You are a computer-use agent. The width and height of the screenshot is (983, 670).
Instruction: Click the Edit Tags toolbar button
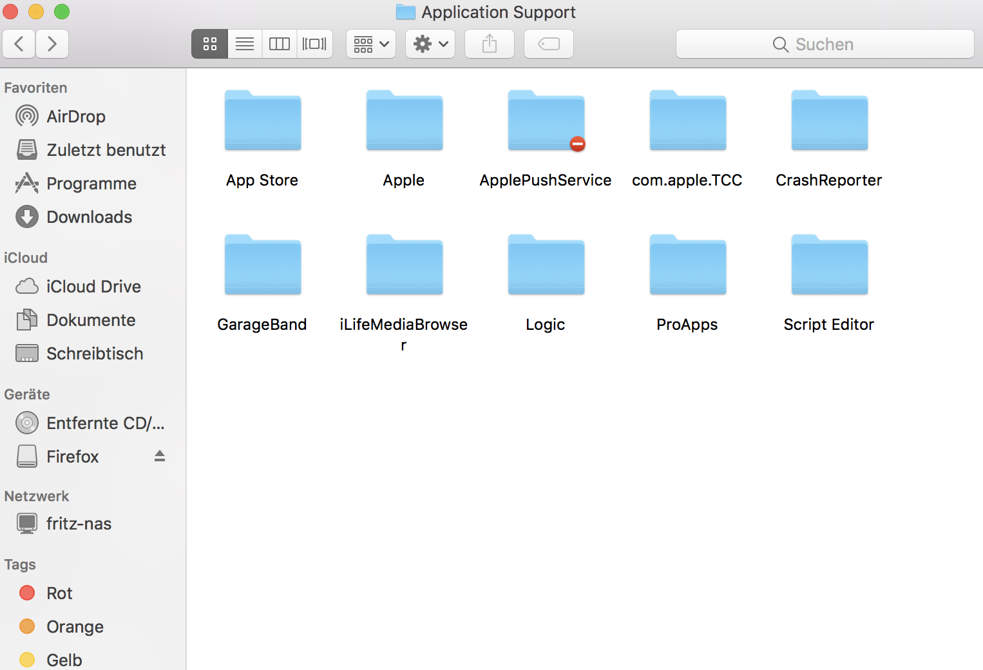549,44
